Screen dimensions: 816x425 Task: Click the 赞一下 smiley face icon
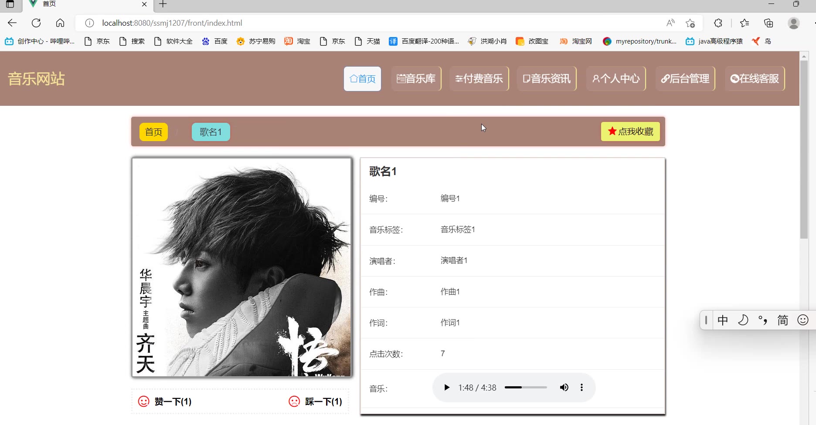click(x=144, y=401)
